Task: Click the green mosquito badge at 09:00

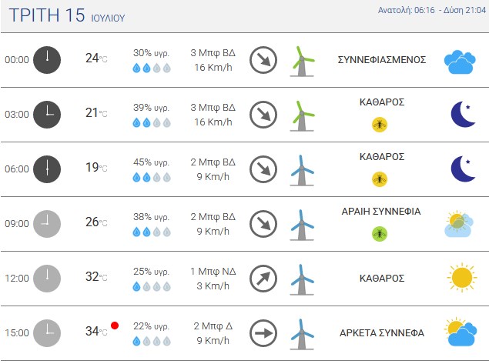Action: pos(380,234)
